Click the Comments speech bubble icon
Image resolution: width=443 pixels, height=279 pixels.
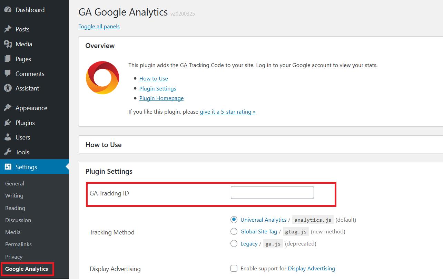coord(8,74)
